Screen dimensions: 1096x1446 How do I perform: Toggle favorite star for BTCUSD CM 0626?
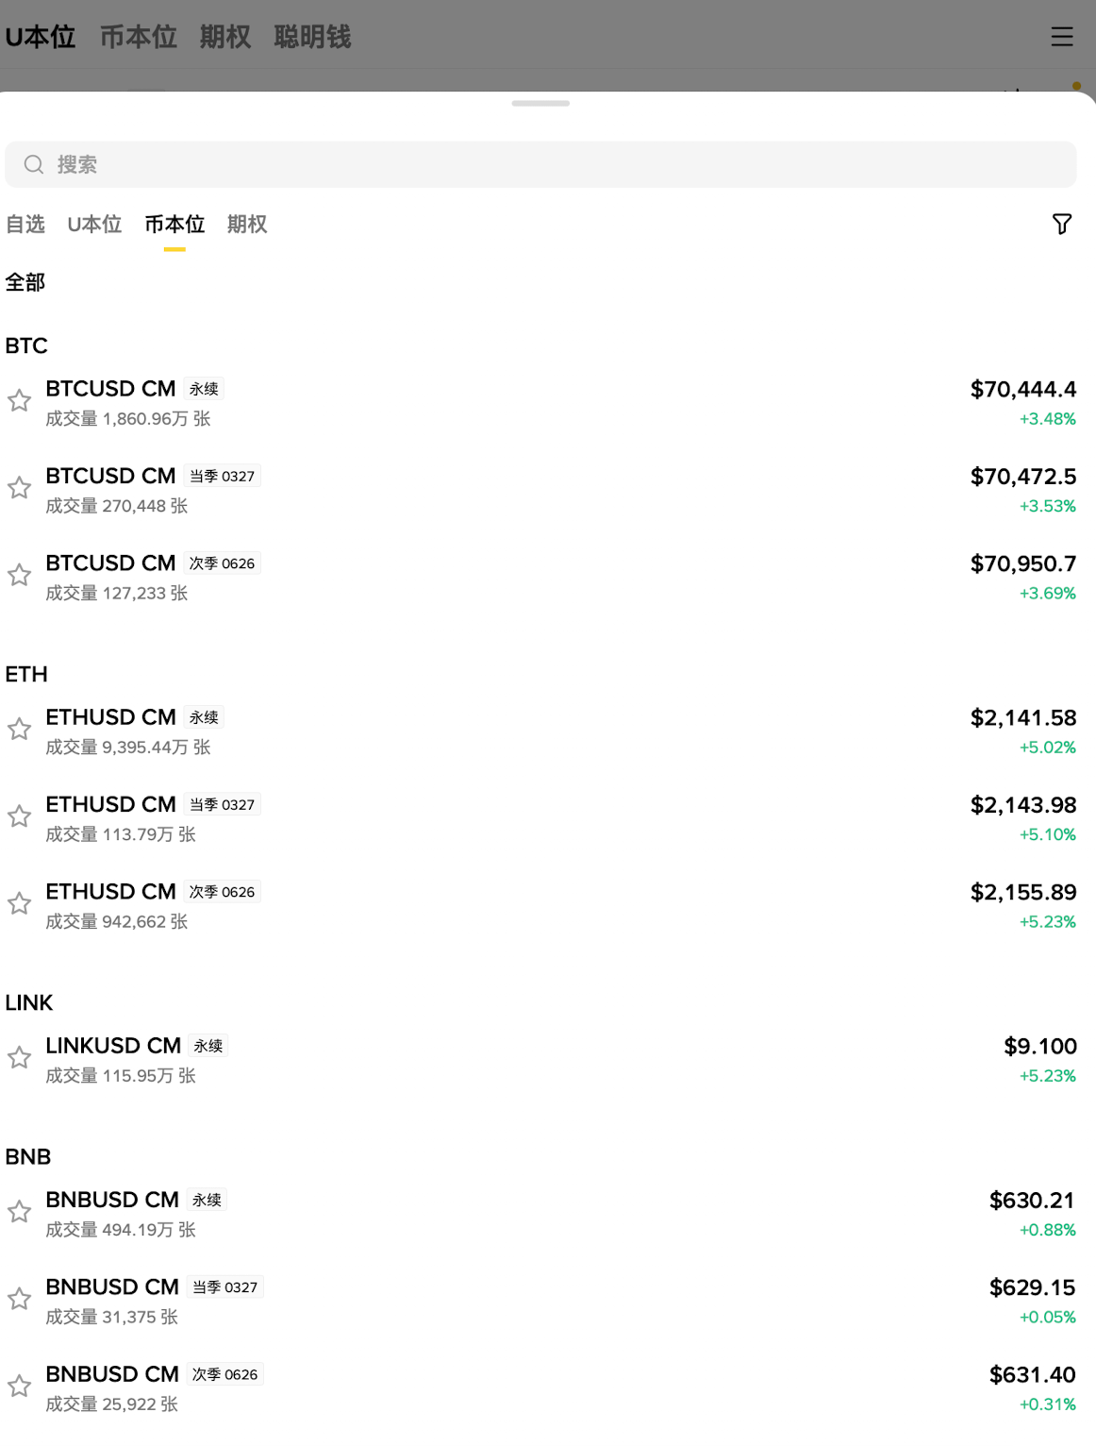pos(20,575)
